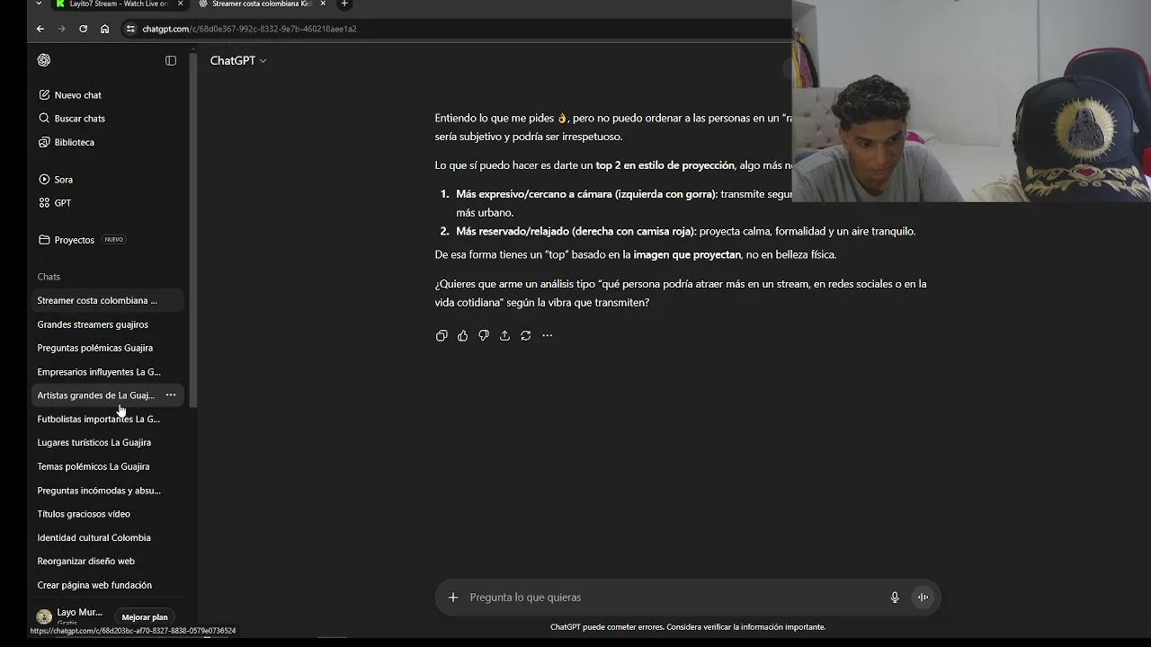1151x647 pixels.
Task: Click browser forward arrow
Action: [x=61, y=29]
